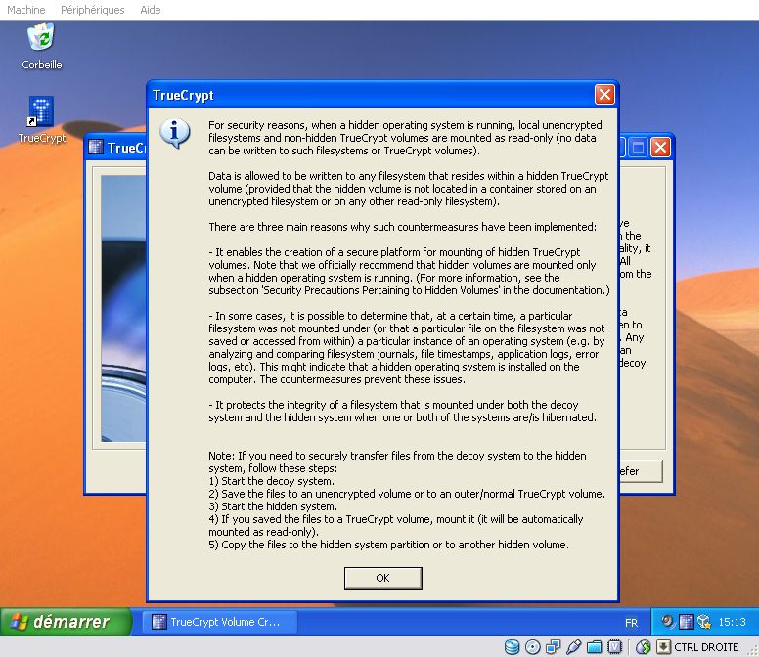The height and width of the screenshot is (657, 759).
Task: Click the 15:13 taskbar clock
Action: [x=732, y=622]
